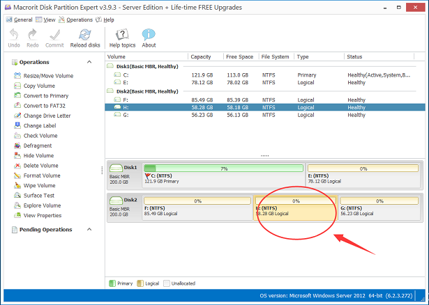Click C: partition 7% usage bar
The height and width of the screenshot is (305, 429).
tap(223, 169)
